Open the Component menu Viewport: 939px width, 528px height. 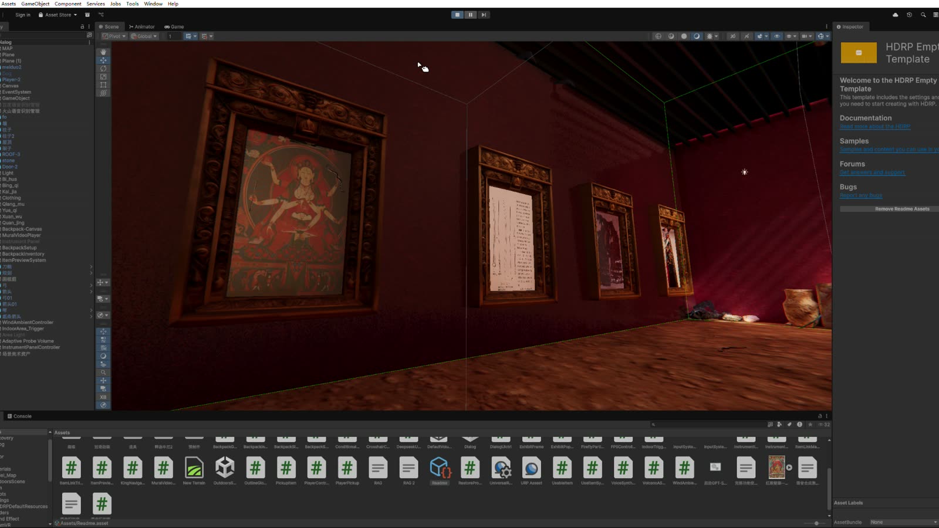tap(68, 4)
